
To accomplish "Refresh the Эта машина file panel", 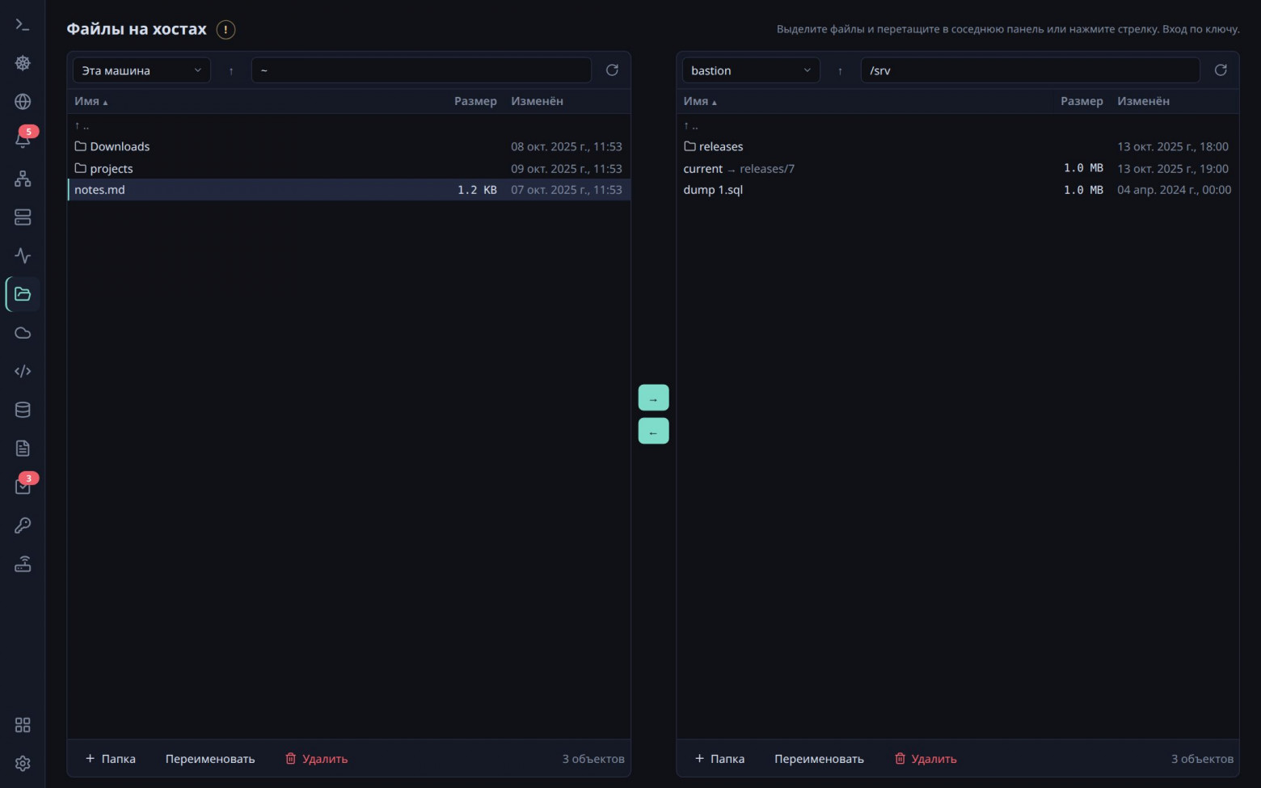I will pos(612,70).
